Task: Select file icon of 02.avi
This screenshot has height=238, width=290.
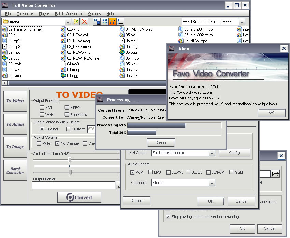Action: point(5,35)
